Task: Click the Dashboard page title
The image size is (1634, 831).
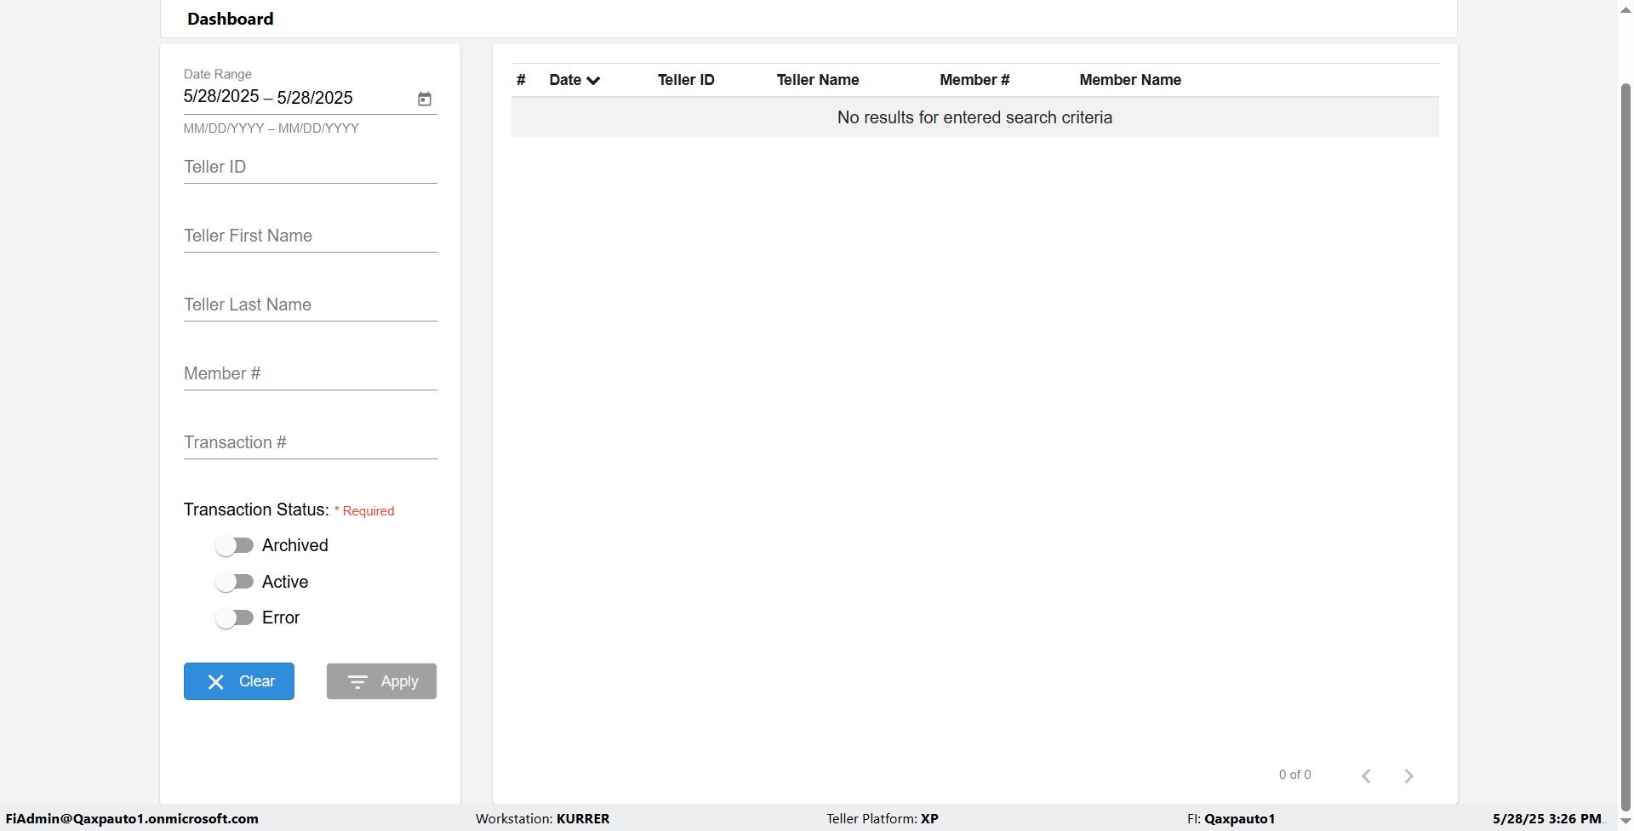Action: pyautogui.click(x=231, y=19)
